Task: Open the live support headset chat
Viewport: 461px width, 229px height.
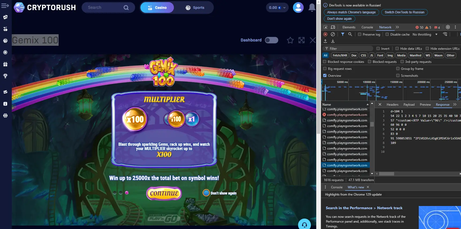Action: (x=304, y=225)
